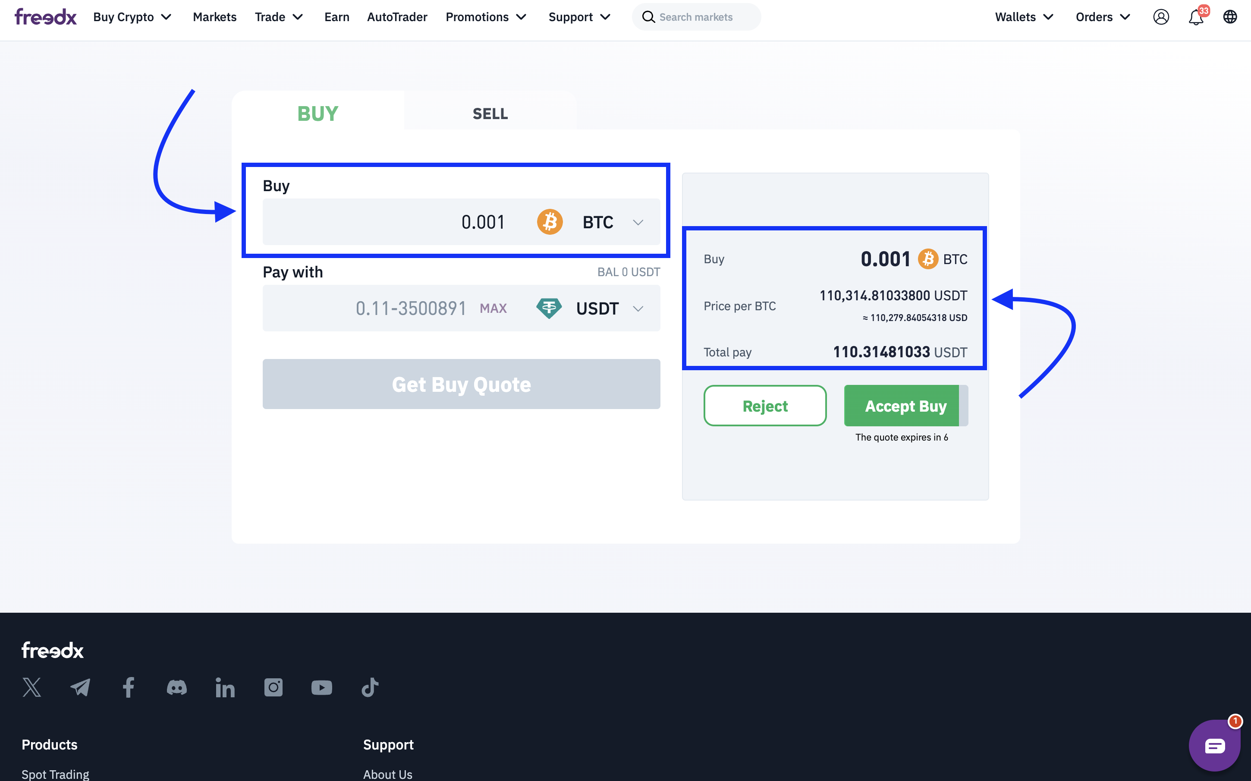Open the Telegram social link
1251x781 pixels.
coord(80,687)
